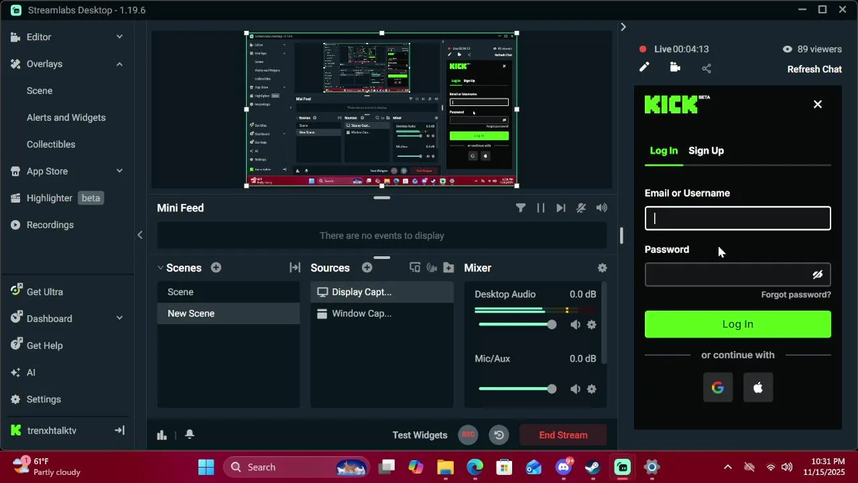Screen dimensions: 858x483
Task: Select the Window Capture source
Action: click(382, 313)
